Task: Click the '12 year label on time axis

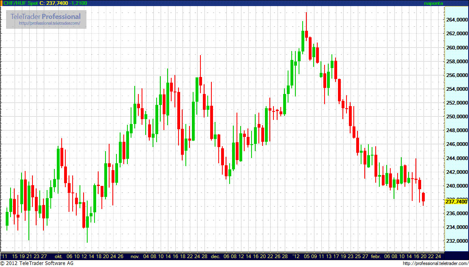Action: point(297,256)
